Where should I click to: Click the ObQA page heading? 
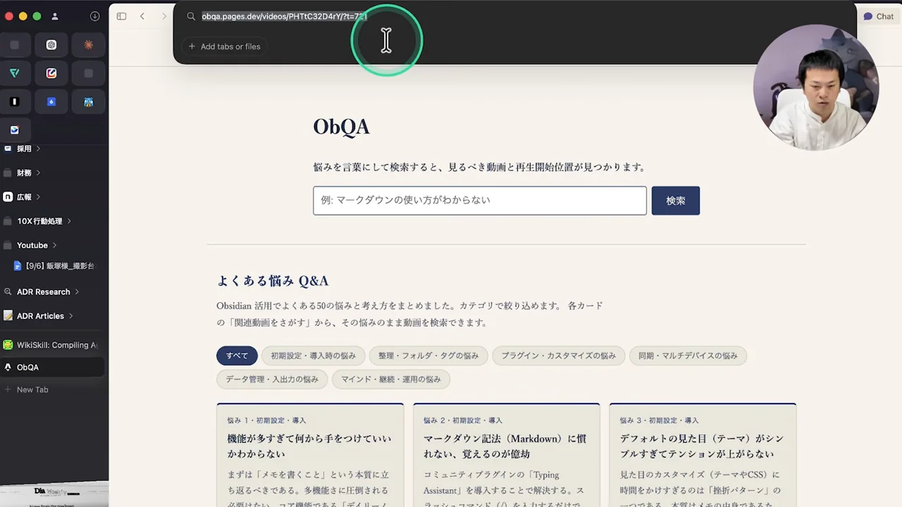pyautogui.click(x=341, y=127)
